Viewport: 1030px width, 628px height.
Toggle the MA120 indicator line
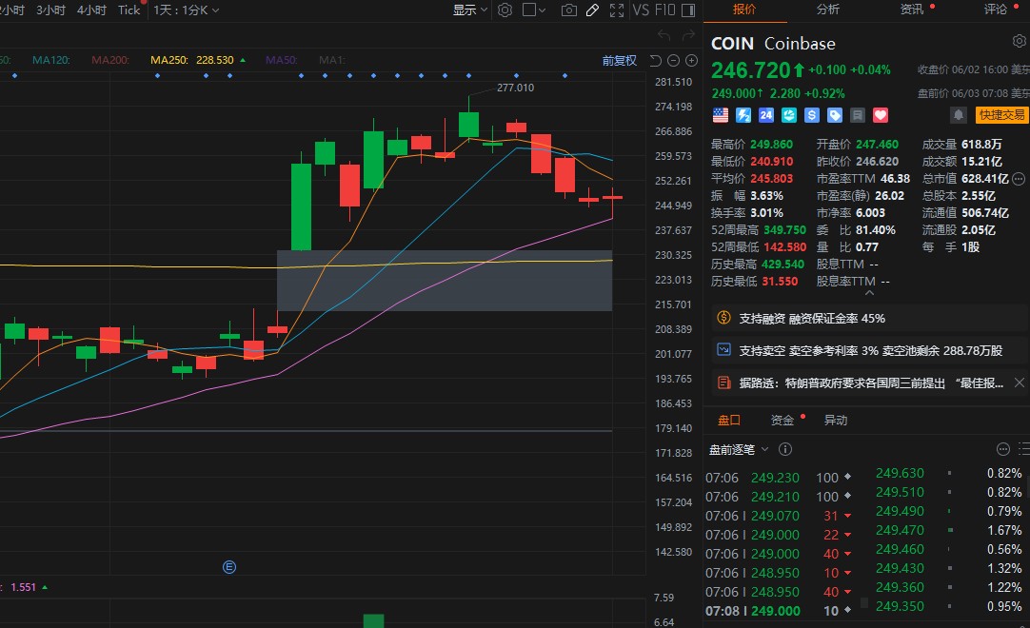coord(51,60)
